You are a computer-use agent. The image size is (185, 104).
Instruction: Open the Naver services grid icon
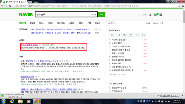click(160, 15)
